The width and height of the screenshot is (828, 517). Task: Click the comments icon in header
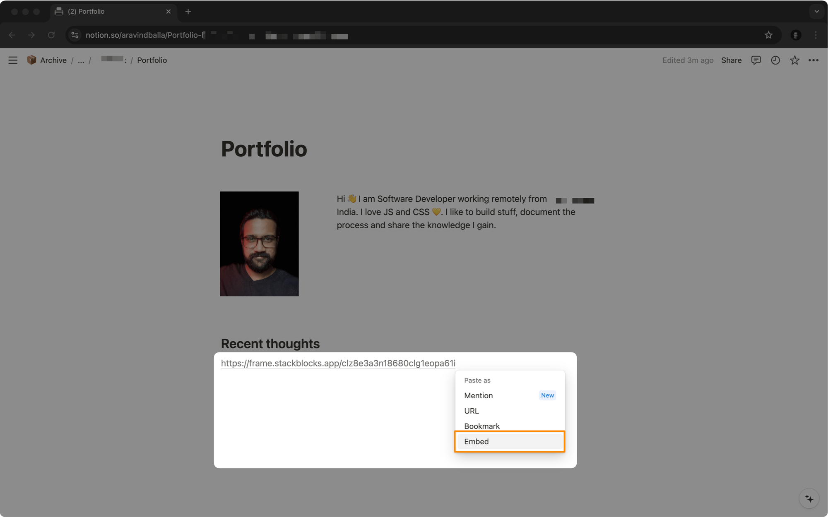[x=756, y=60]
